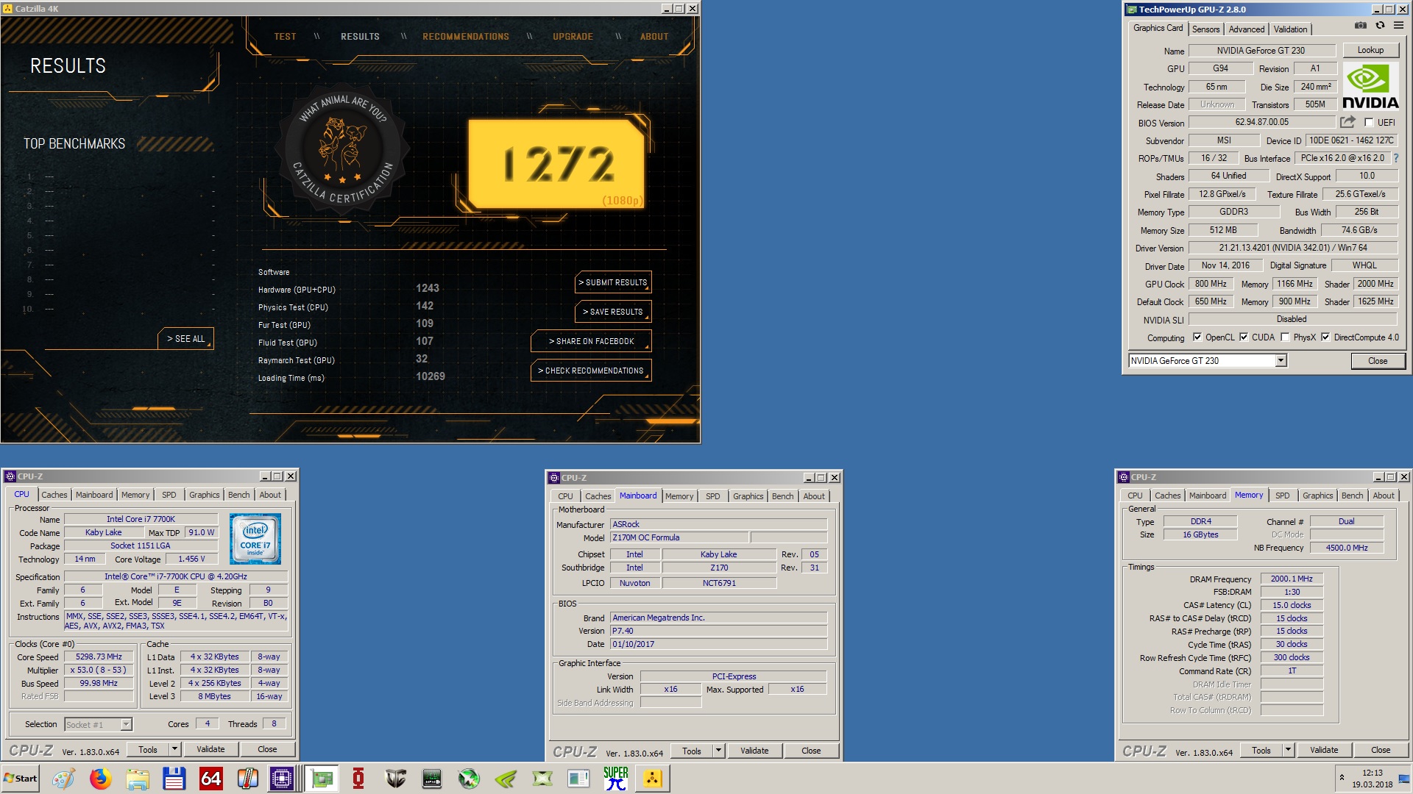Toggle the DirectCompute 4.0 checkbox
The height and width of the screenshot is (794, 1413).
coord(1325,337)
